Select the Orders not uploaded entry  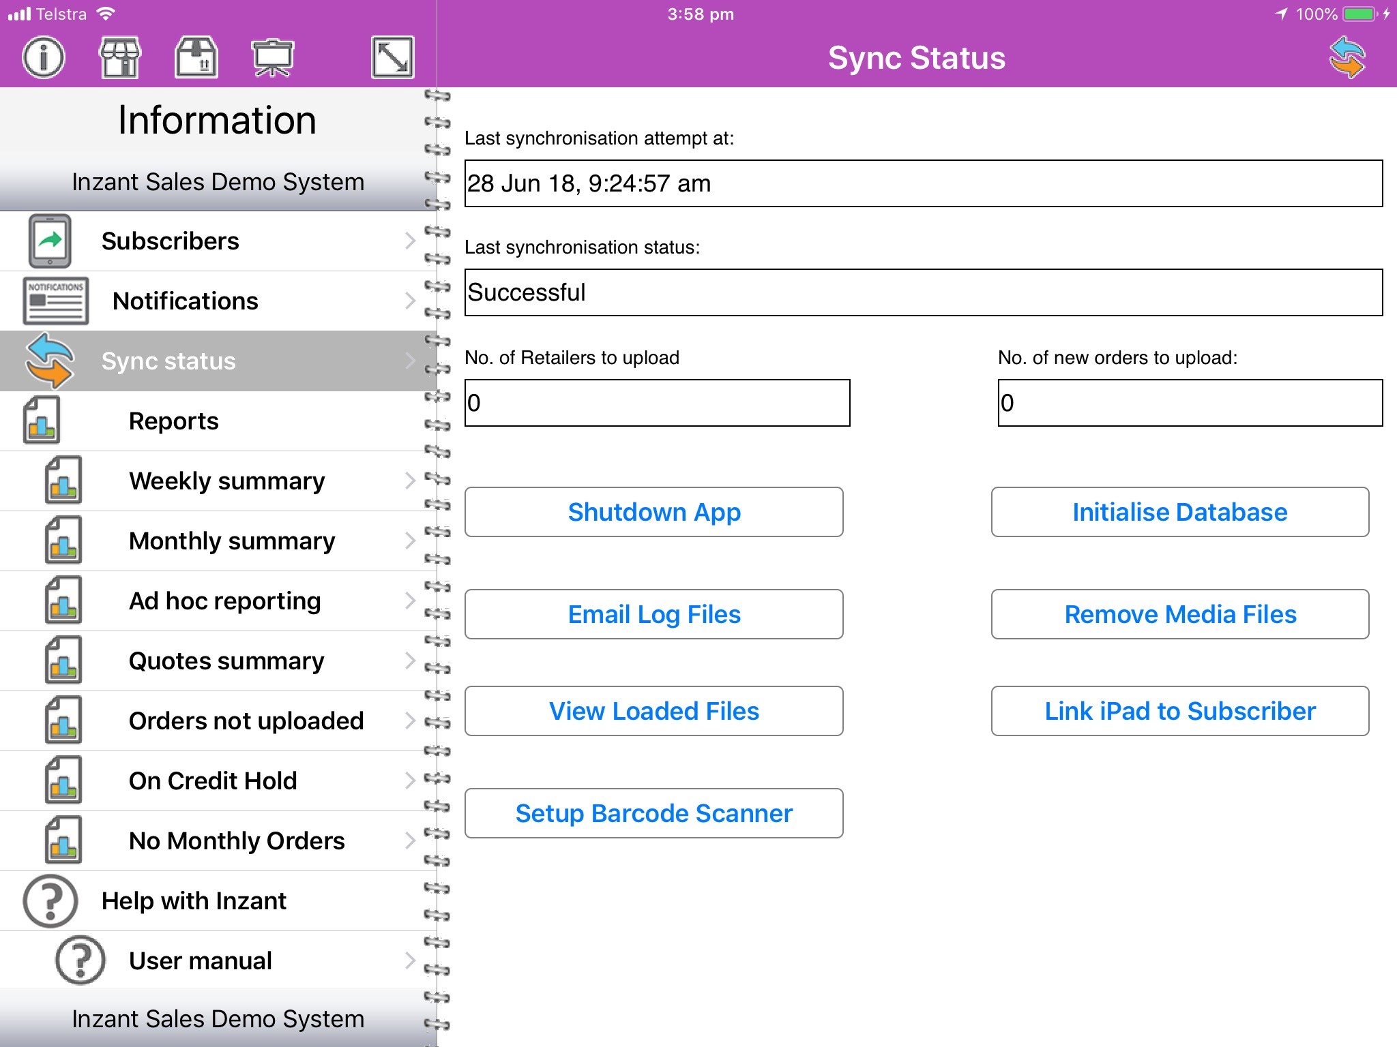pos(246,721)
